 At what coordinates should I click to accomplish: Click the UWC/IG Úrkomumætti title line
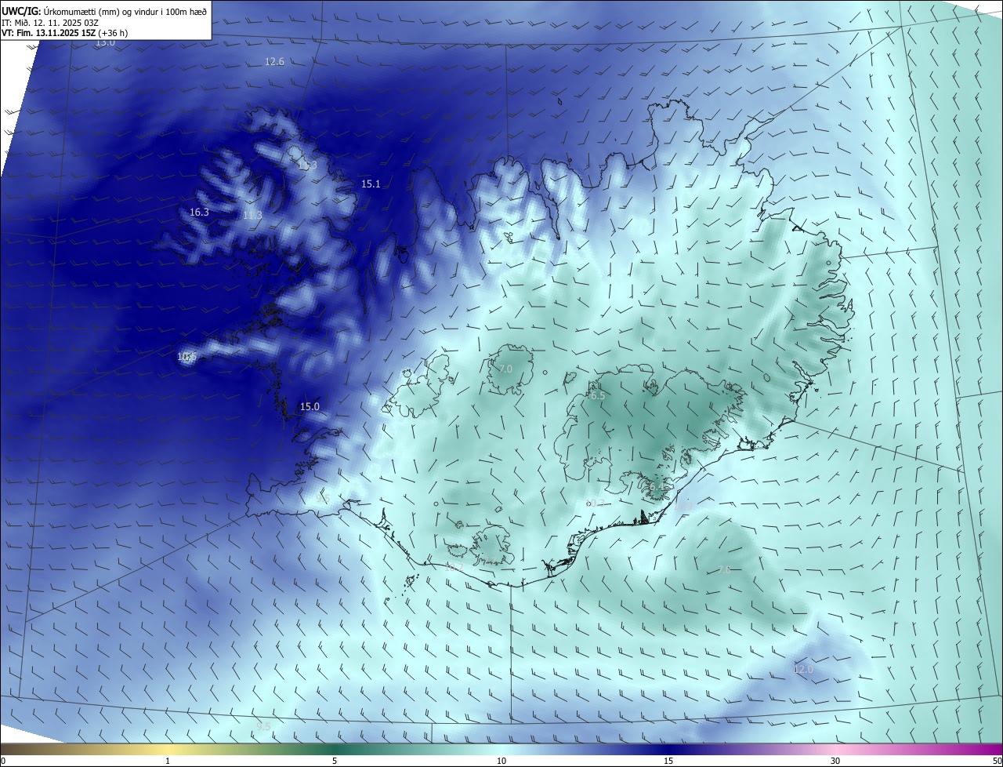coord(104,11)
